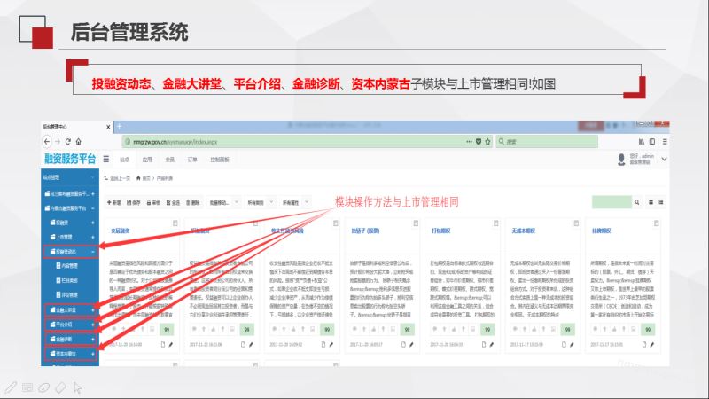Screen dimensions: 709x399
Task: Open the 打包期权 article title link
Action: click(441, 230)
